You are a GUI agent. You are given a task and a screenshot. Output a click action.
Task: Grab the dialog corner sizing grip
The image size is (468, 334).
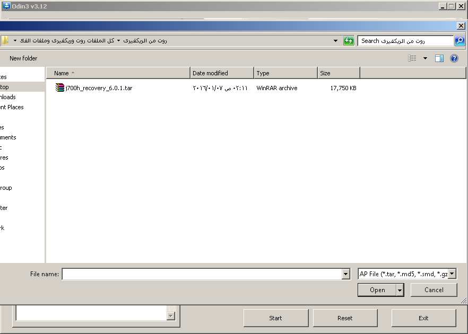click(x=464, y=301)
